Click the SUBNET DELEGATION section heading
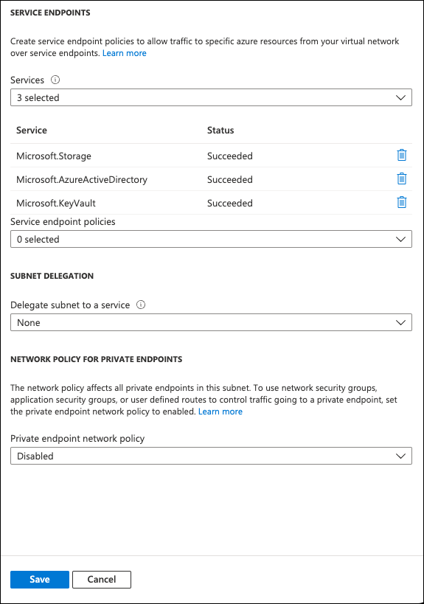The image size is (424, 604). pos(52,276)
